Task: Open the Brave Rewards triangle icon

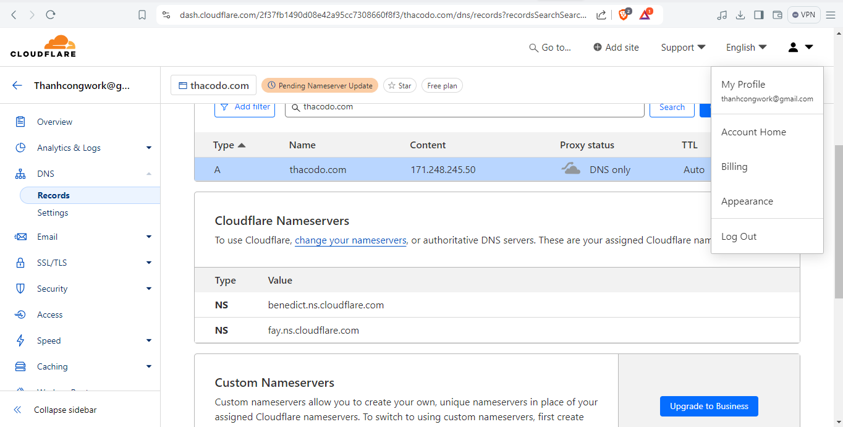Action: click(x=646, y=14)
